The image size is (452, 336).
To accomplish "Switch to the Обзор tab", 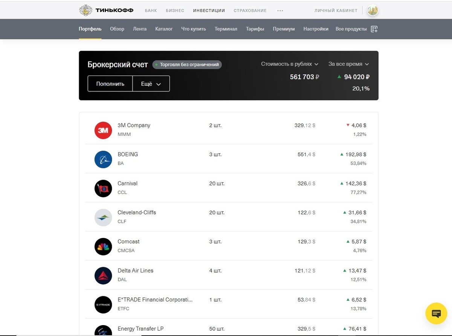I will (x=117, y=29).
